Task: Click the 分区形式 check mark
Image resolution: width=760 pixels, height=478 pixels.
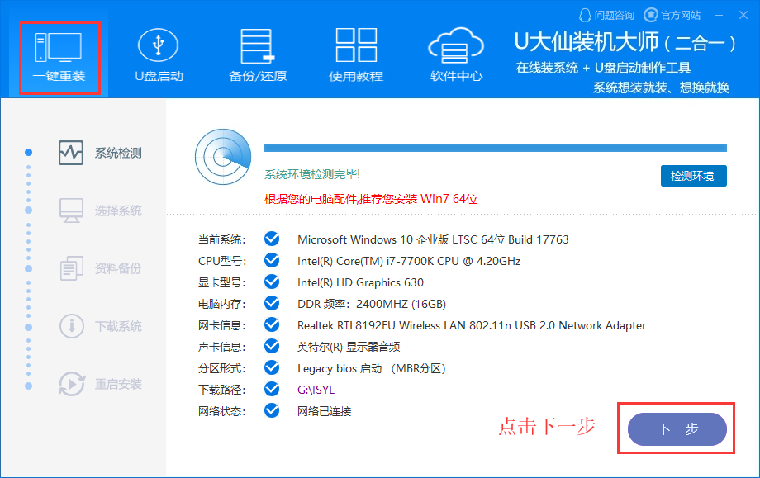Action: (272, 367)
